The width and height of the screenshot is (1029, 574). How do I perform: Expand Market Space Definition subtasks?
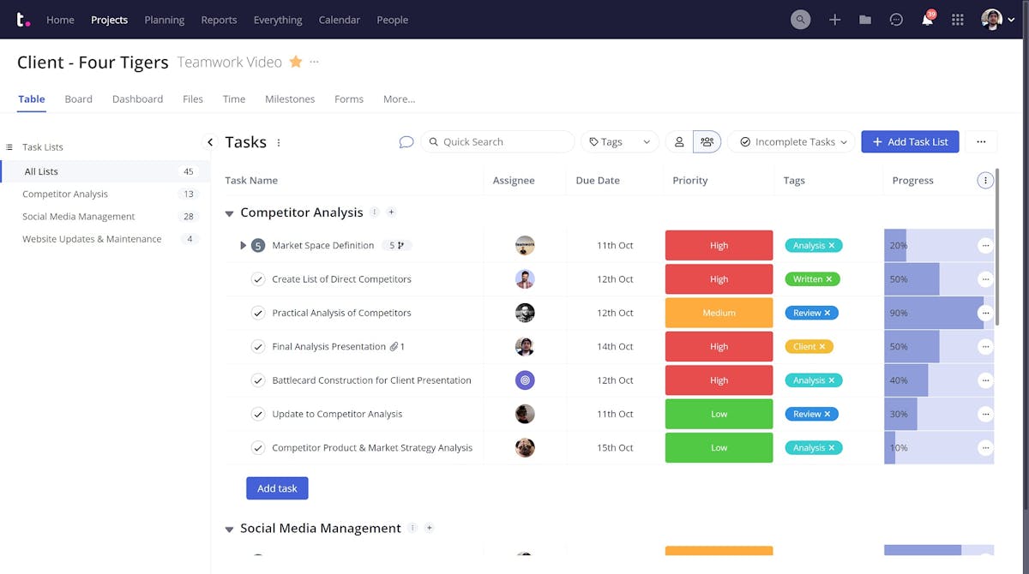(x=244, y=246)
